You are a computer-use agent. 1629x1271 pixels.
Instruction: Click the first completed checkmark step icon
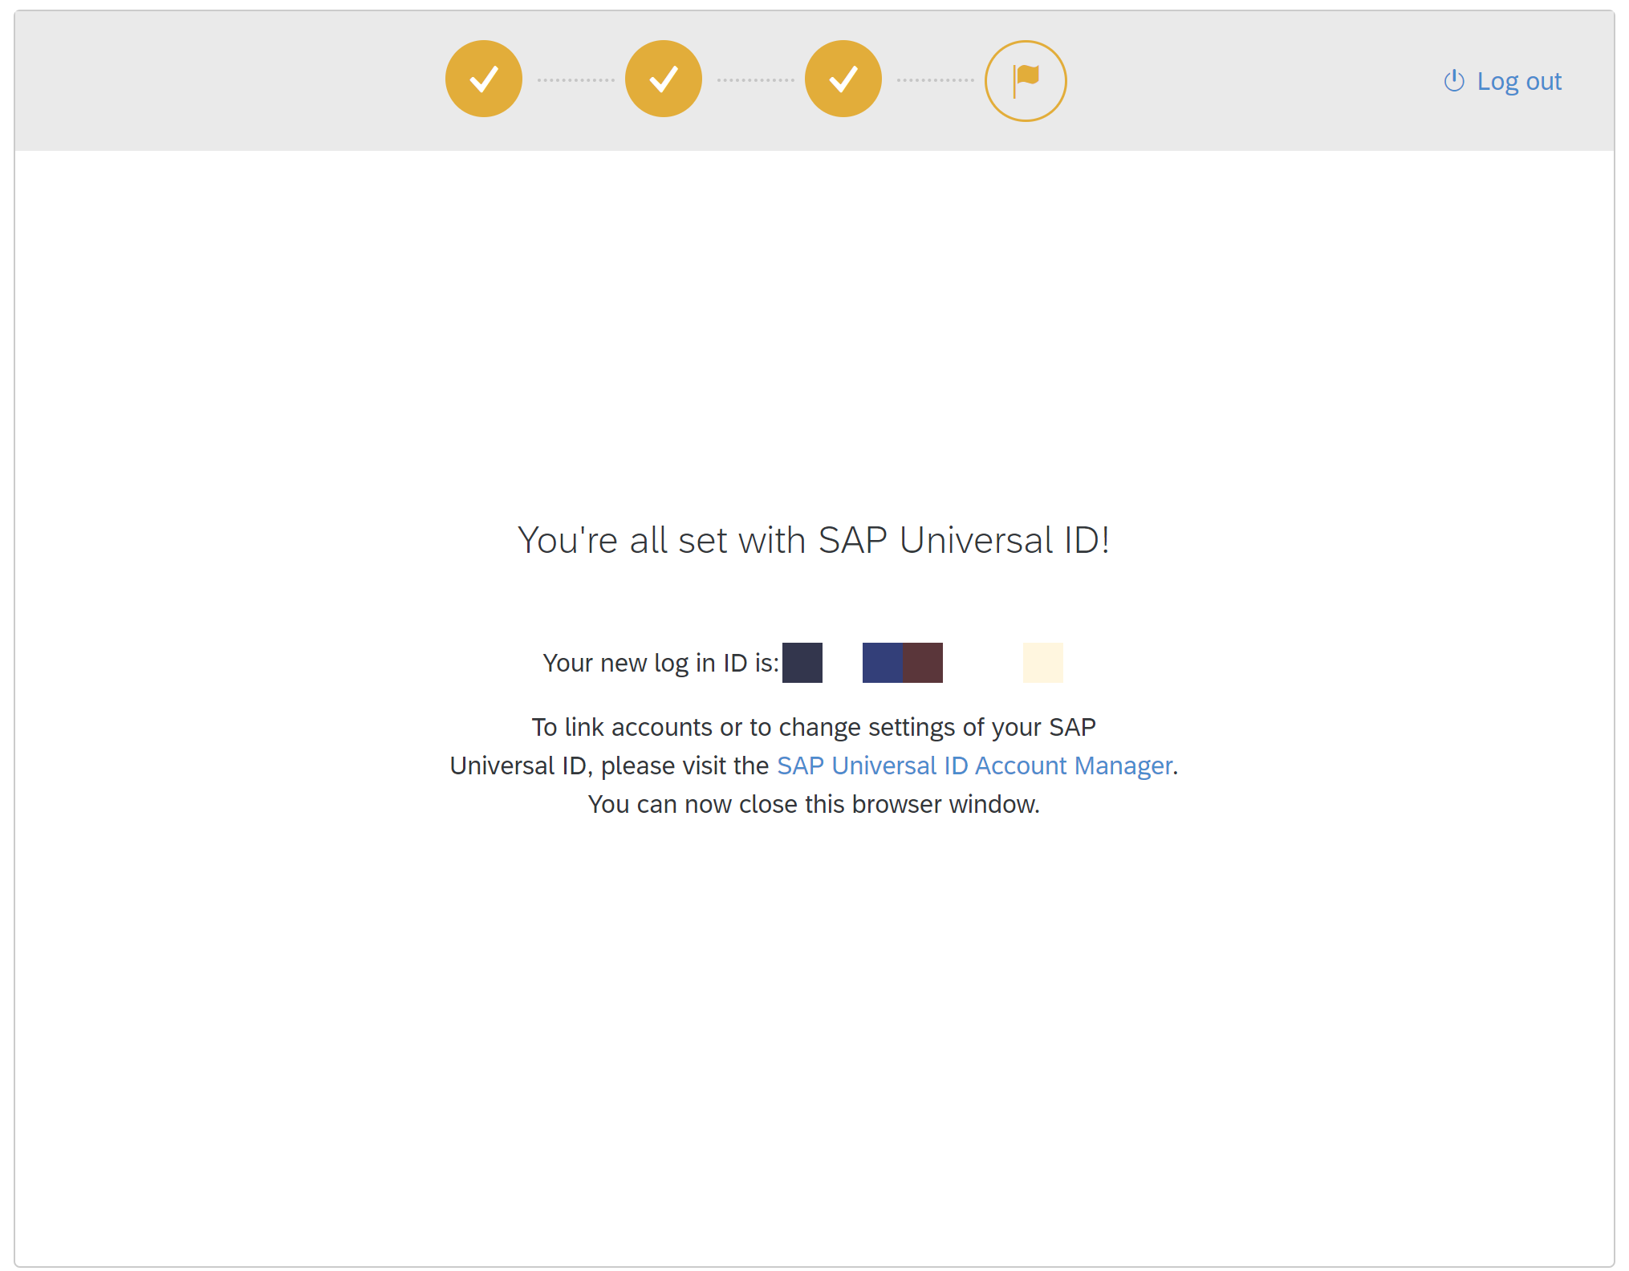[483, 79]
